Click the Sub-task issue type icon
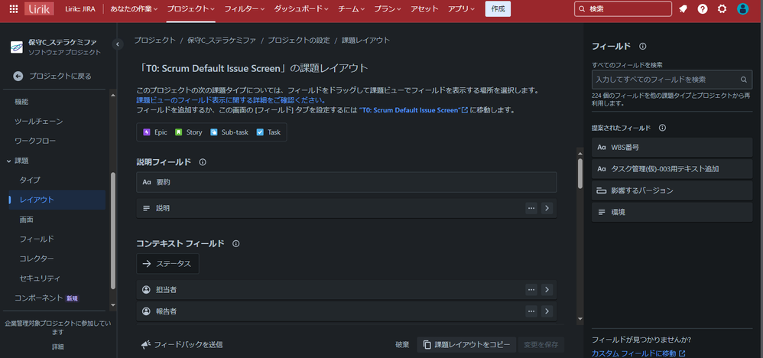Screen dimensions: 763x358 [x=214, y=132]
